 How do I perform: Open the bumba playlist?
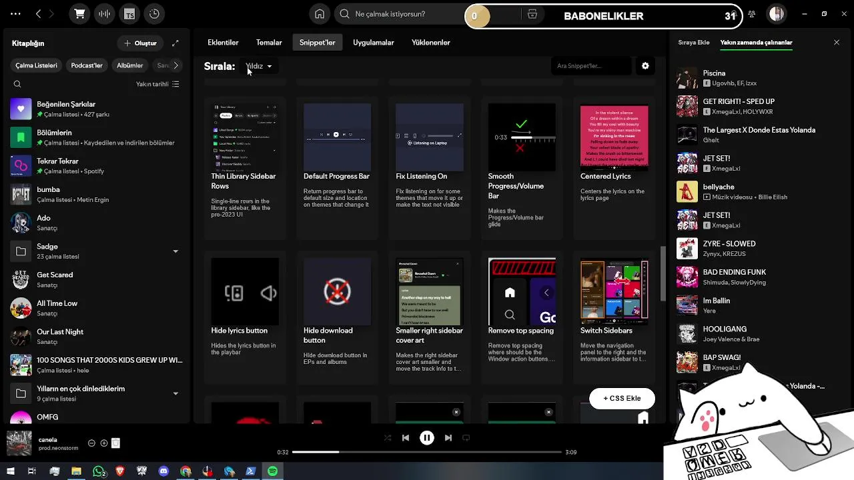pyautogui.click(x=97, y=195)
